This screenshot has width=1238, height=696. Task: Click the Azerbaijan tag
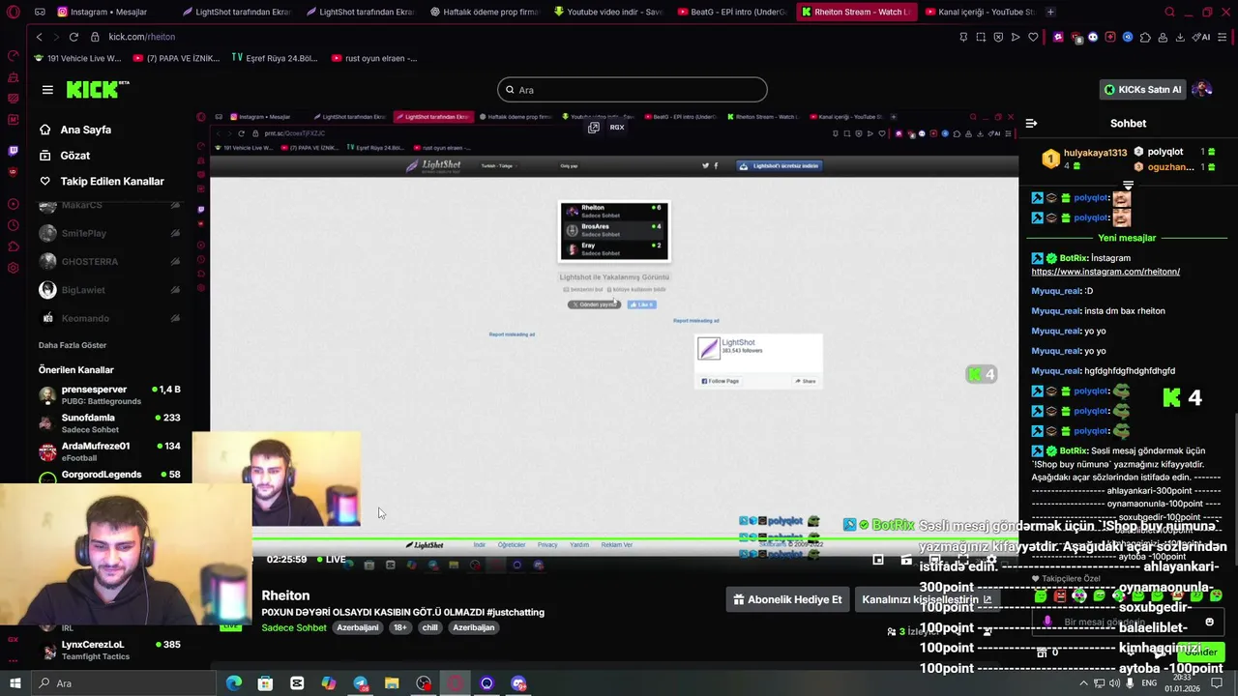click(474, 627)
